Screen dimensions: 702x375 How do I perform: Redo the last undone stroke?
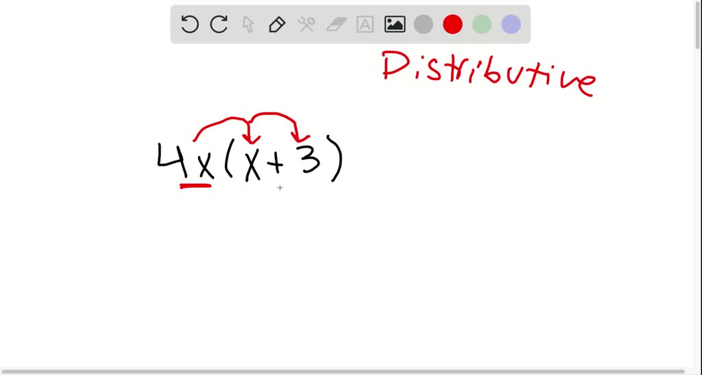click(219, 24)
